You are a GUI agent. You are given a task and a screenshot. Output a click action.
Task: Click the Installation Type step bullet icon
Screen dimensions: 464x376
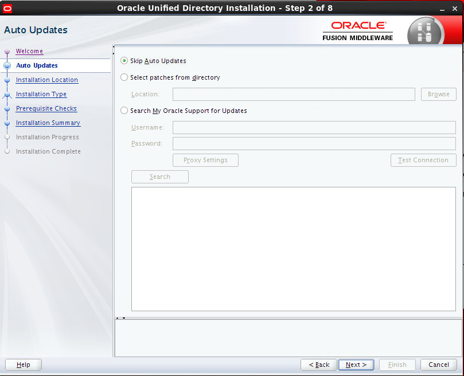click(x=7, y=95)
